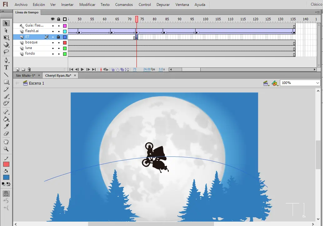
Task: Select the Pen tool
Action: [x=6, y=60]
